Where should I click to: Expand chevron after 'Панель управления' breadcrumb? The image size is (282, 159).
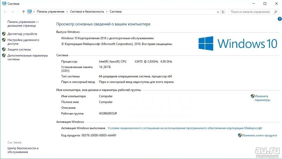[x=67, y=12]
